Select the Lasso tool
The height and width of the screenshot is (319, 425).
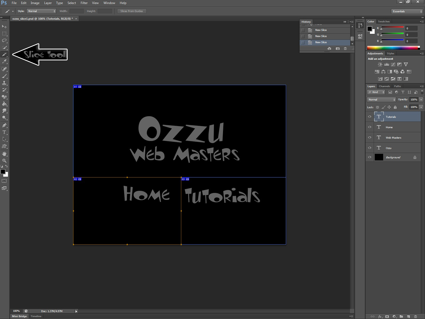click(x=4, y=41)
